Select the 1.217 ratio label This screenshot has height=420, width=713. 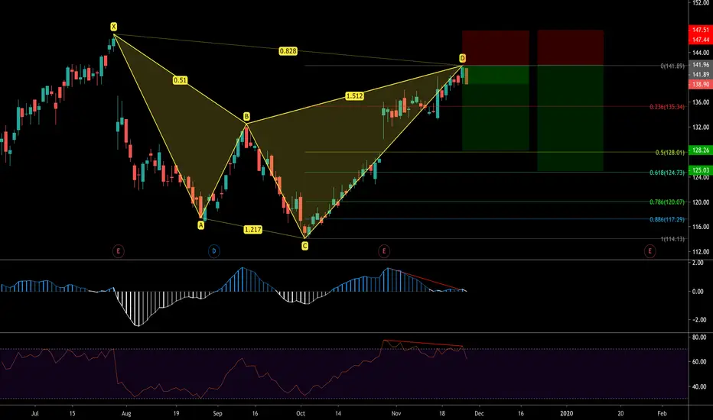tap(252, 229)
